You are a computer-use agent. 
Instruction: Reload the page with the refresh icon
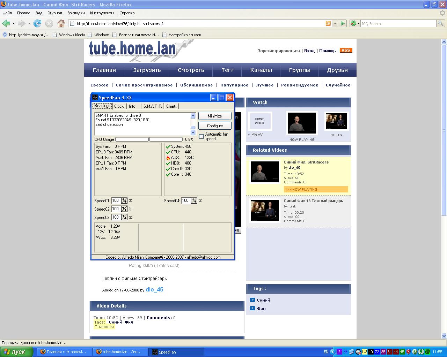coord(37,23)
